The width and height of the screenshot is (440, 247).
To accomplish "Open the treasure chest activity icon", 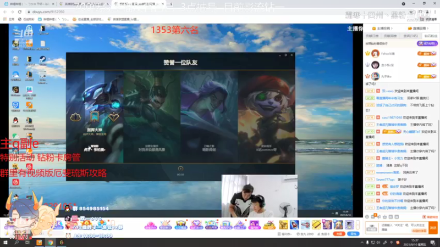I will (181, 224).
